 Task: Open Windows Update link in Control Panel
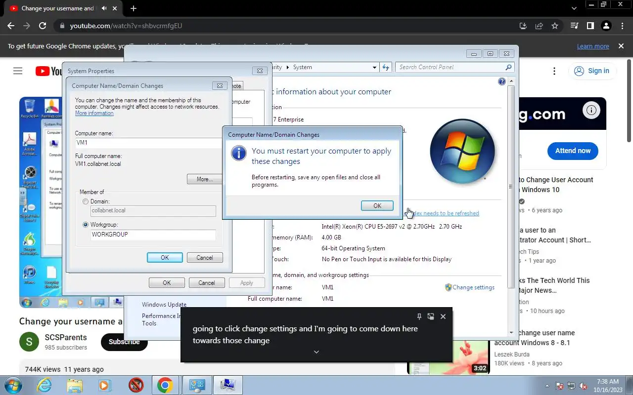[x=164, y=305]
